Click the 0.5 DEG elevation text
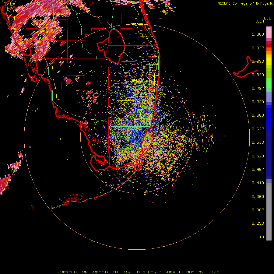 click(147, 272)
